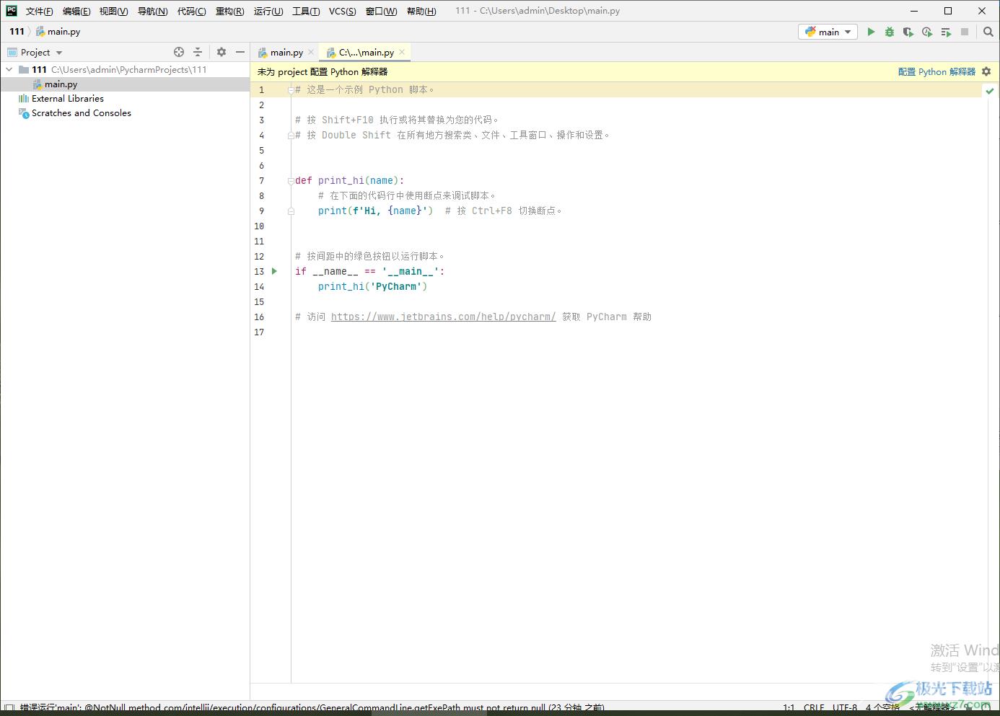The height and width of the screenshot is (716, 1000).
Task: Select main.py in Project tree
Action: point(61,84)
